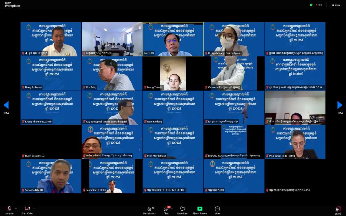Click the Leave meeting icon
The width and height of the screenshot is (346, 216).
click(338, 209)
